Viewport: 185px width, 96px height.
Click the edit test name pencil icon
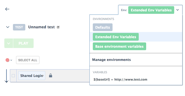58,27
